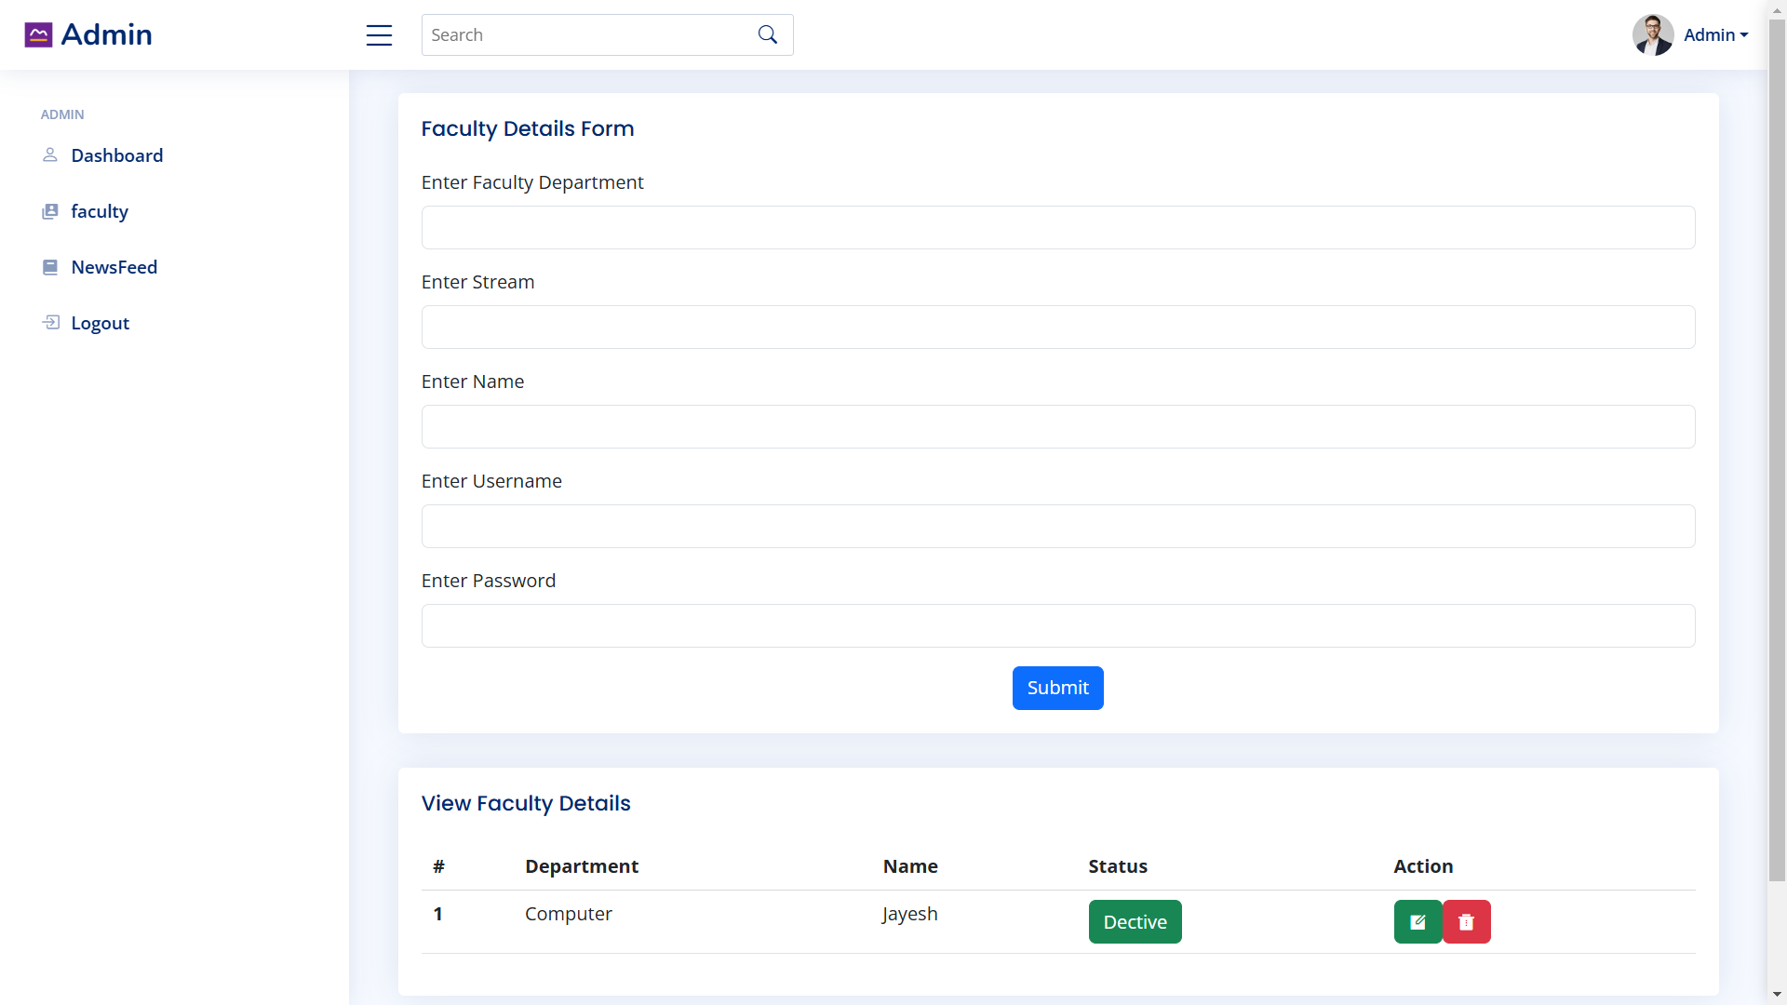This screenshot has width=1787, height=1005.
Task: Open NewsFeed from the sidebar menu
Action: coord(114,267)
